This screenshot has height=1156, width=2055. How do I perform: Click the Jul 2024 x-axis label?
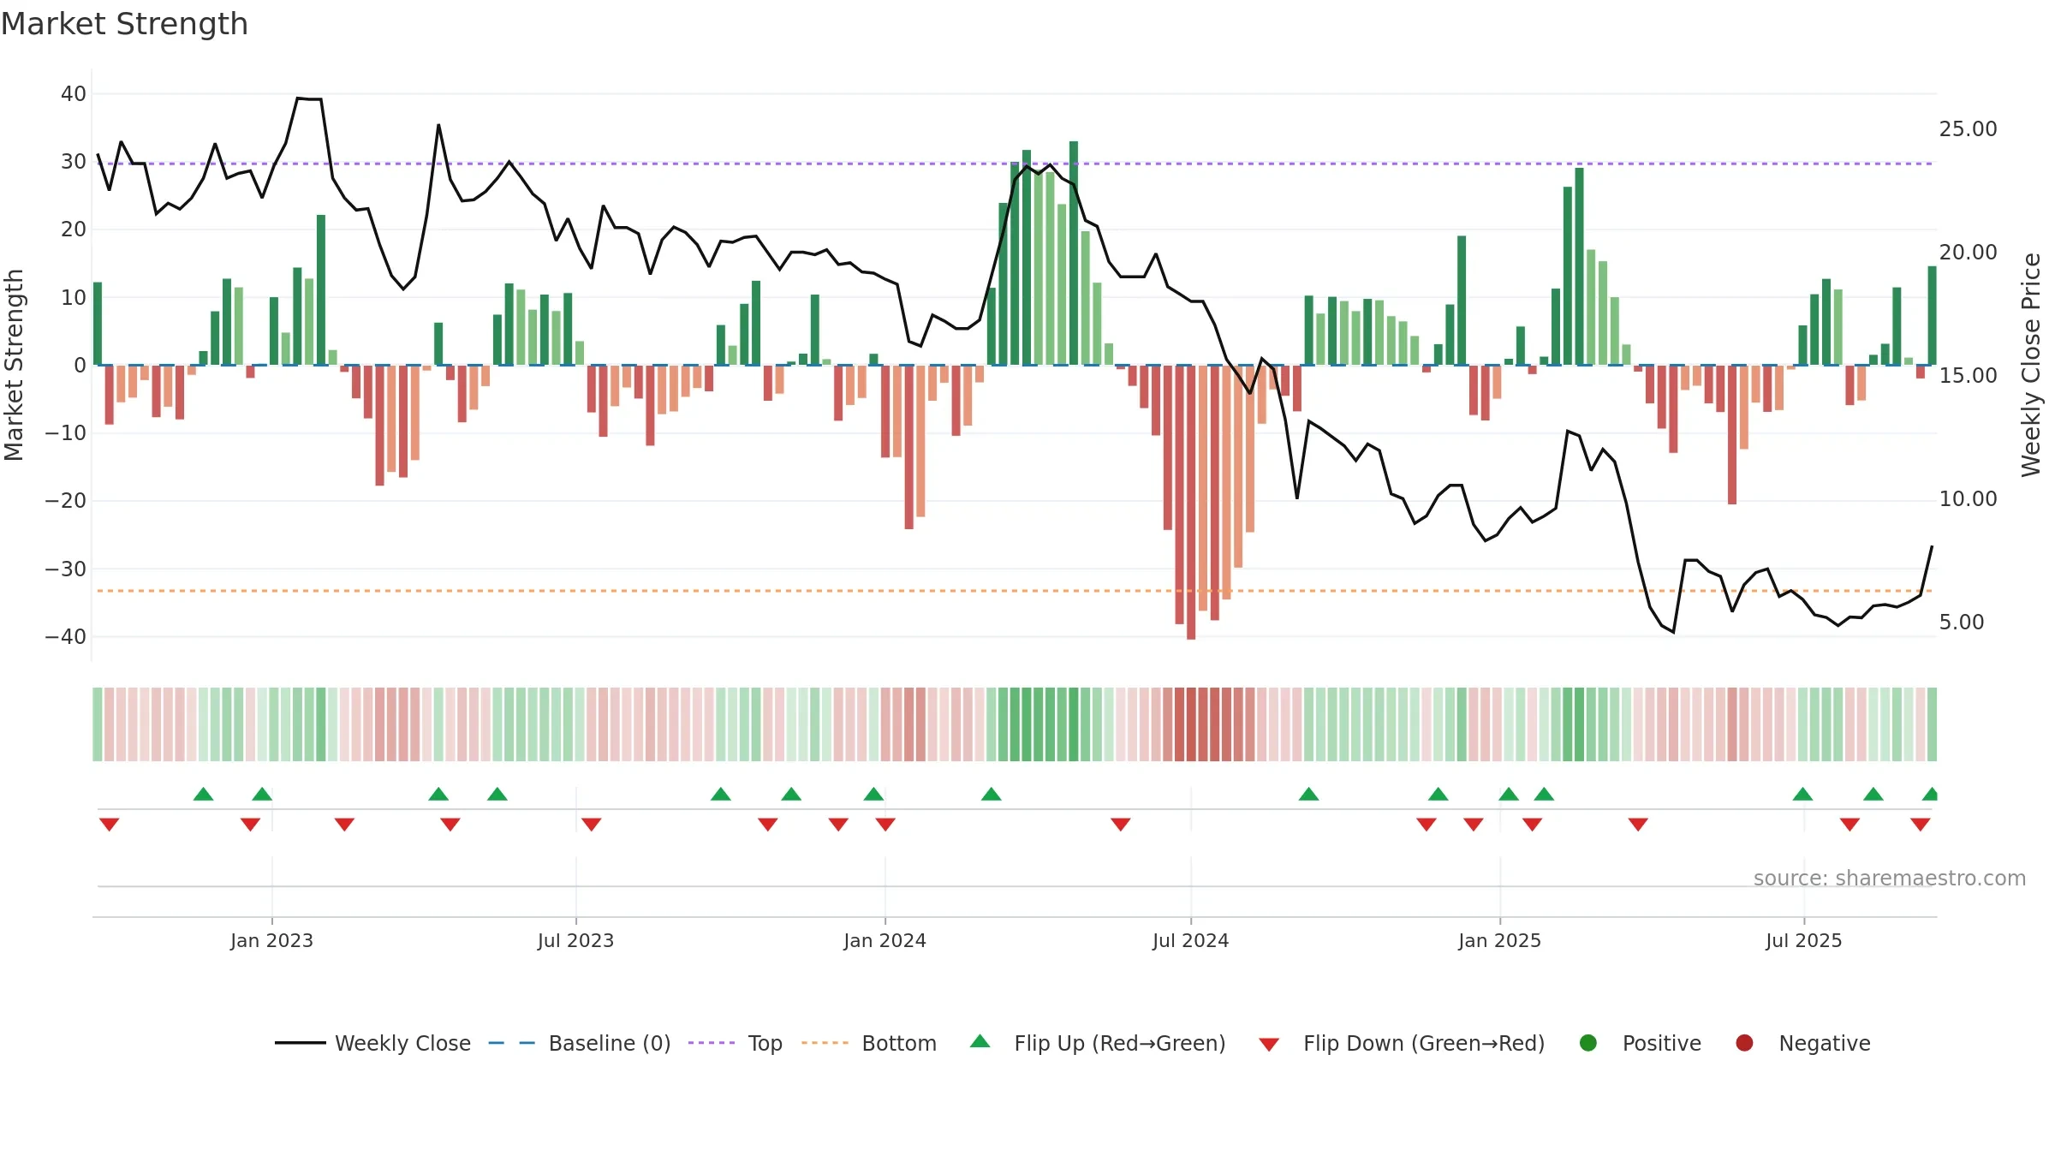[x=1190, y=941]
